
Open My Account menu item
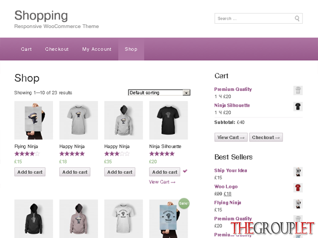click(97, 49)
